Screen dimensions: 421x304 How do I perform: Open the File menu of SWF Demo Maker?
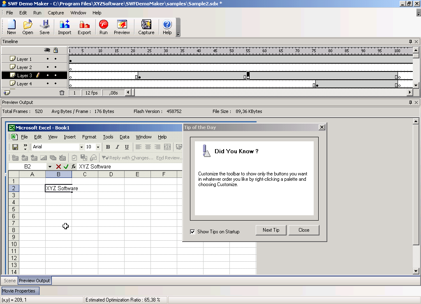coord(9,13)
